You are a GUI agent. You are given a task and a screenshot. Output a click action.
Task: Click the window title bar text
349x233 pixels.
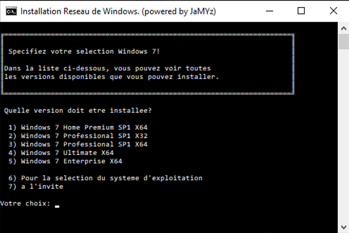coord(118,11)
